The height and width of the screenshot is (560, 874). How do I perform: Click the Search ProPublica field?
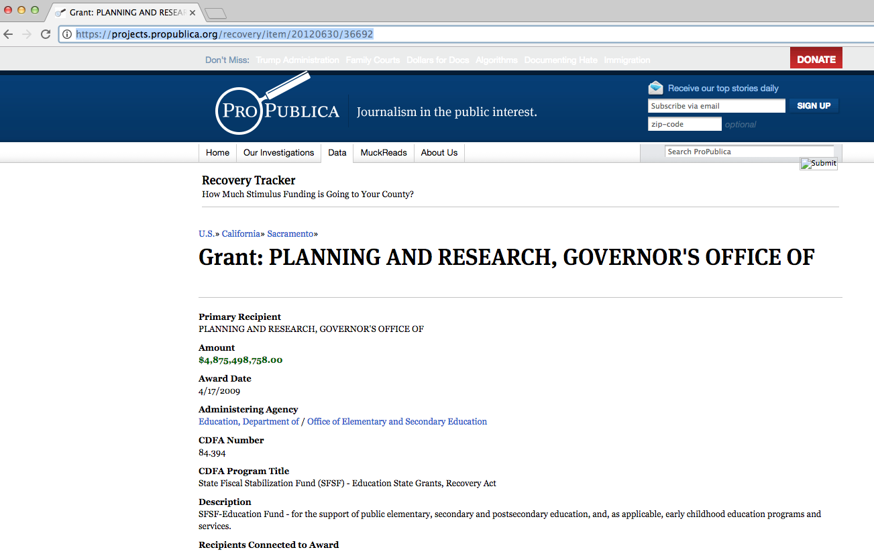(749, 152)
